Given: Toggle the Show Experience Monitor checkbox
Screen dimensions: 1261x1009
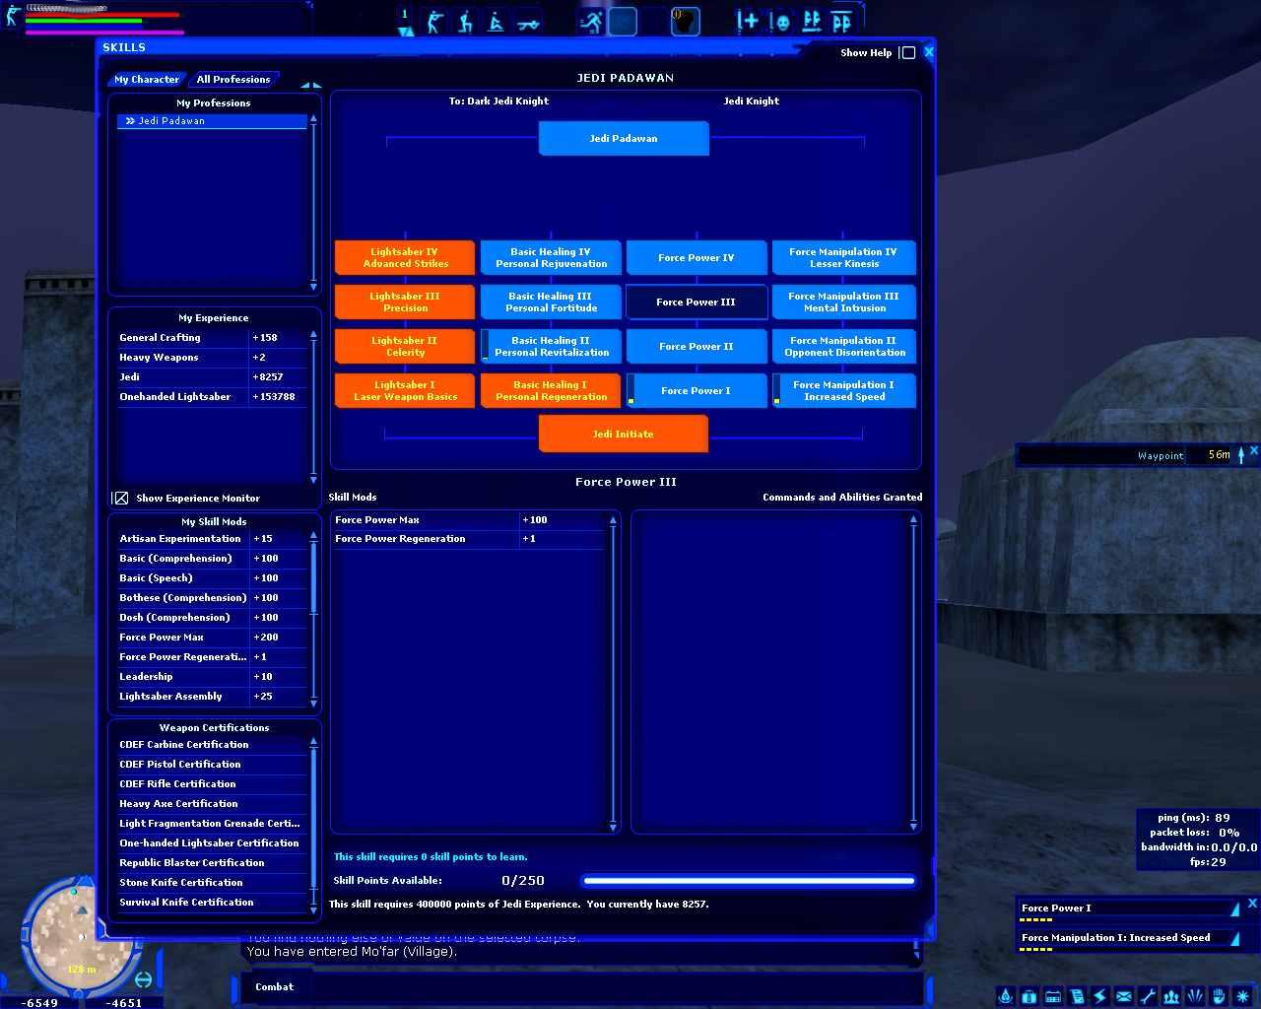Looking at the screenshot, I should point(120,499).
